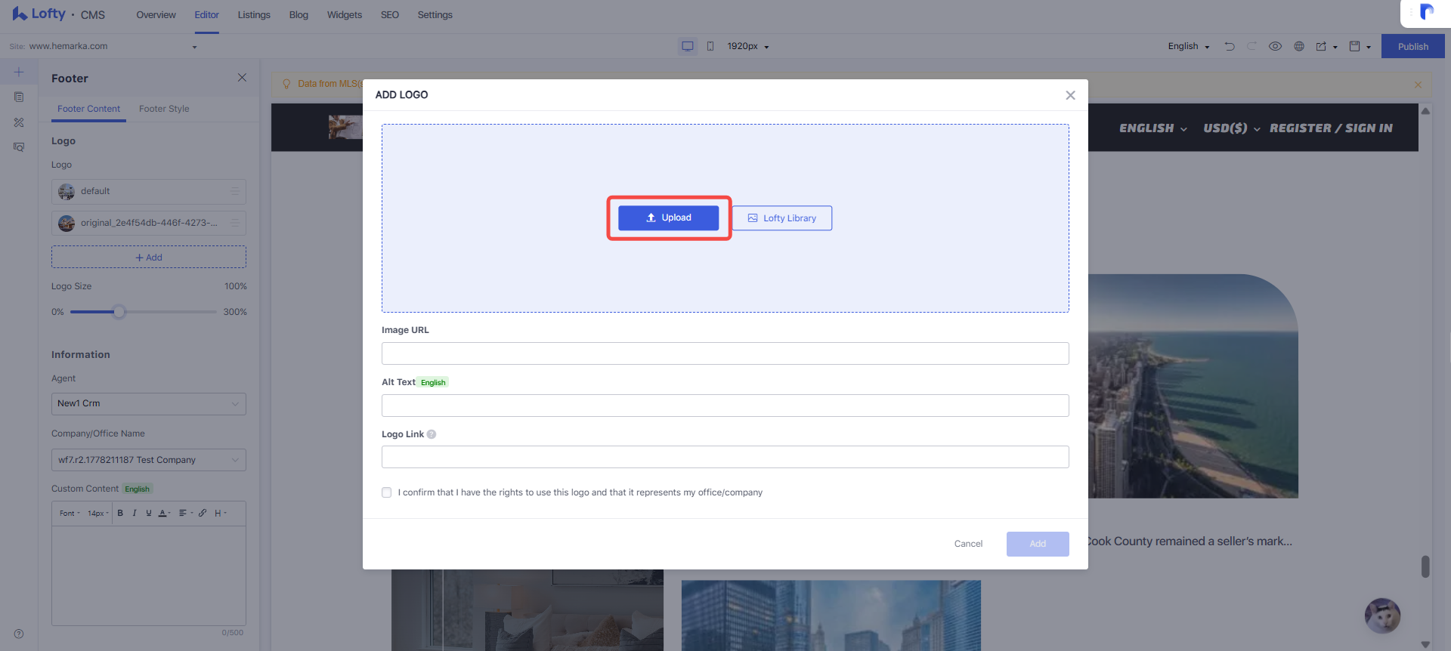Viewport: 1451px width, 651px height.
Task: Click the design tools sidebar icon
Action: (x=19, y=122)
